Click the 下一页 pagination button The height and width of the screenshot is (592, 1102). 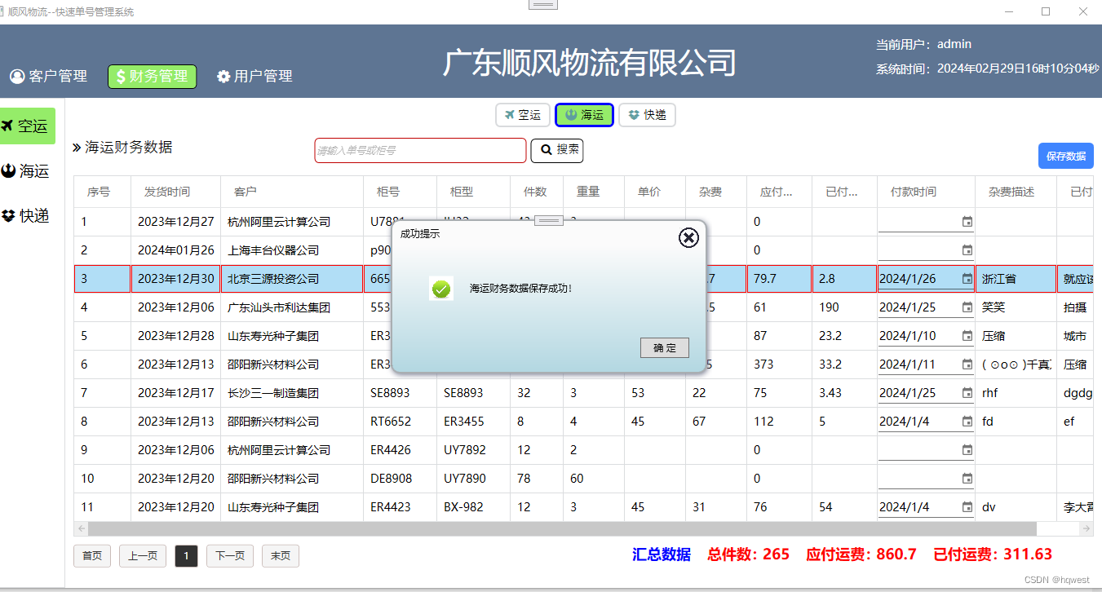pos(230,556)
